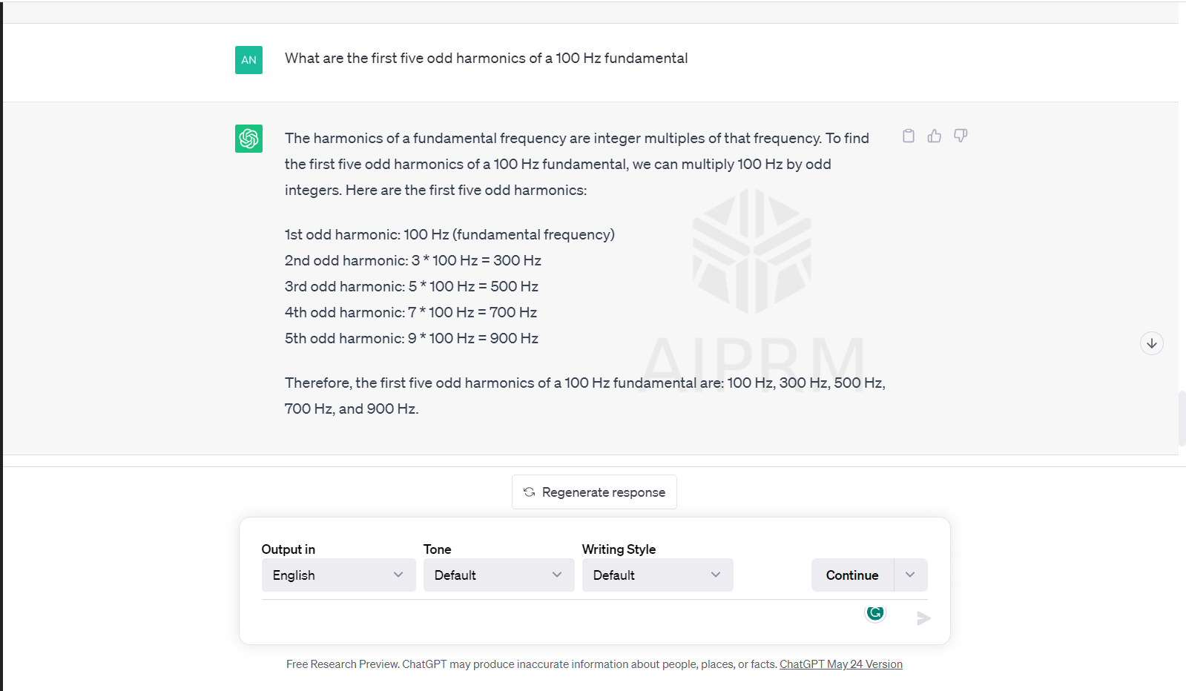This screenshot has height=691, width=1186.
Task: Click the scroll-to-bottom arrow icon
Action: pyautogui.click(x=1152, y=343)
